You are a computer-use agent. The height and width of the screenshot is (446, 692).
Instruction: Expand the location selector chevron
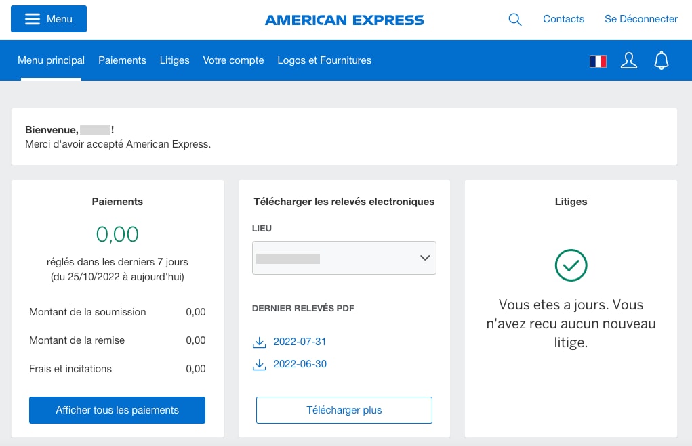(x=424, y=258)
